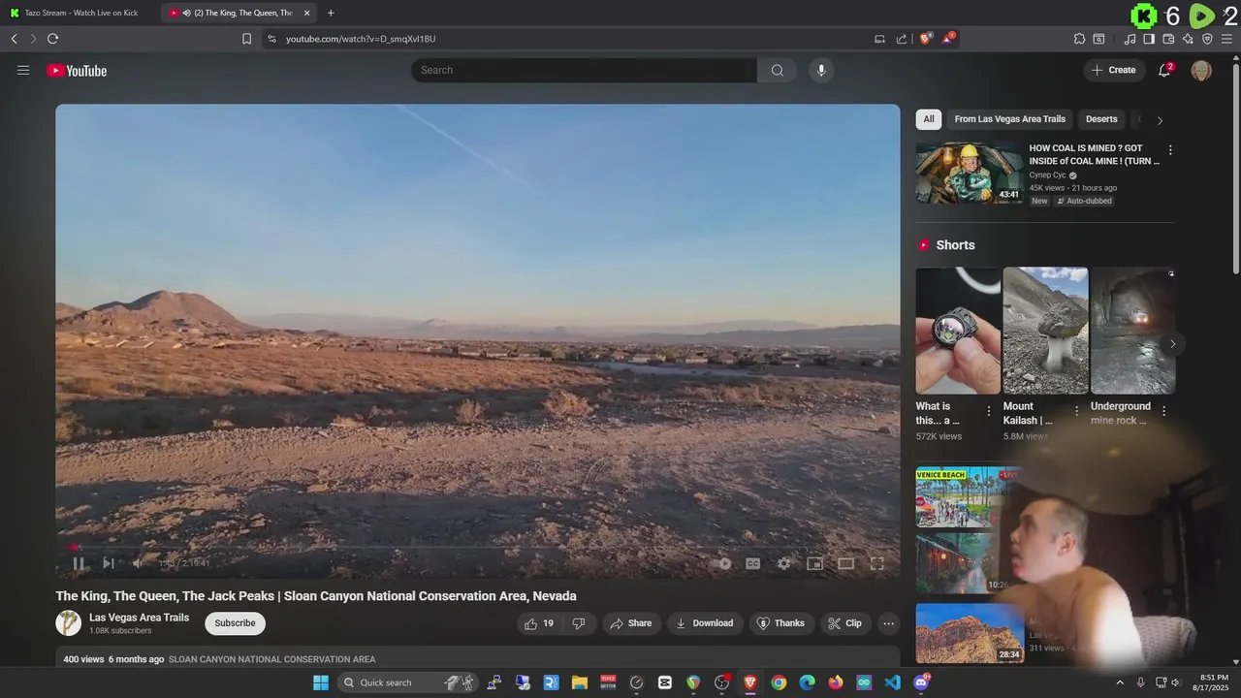Open Brave Leo AI sparkle icon

tap(1189, 39)
